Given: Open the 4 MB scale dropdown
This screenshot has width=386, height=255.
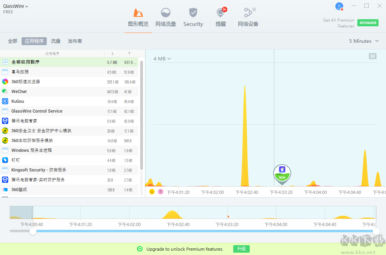Looking at the screenshot, I should (162, 59).
